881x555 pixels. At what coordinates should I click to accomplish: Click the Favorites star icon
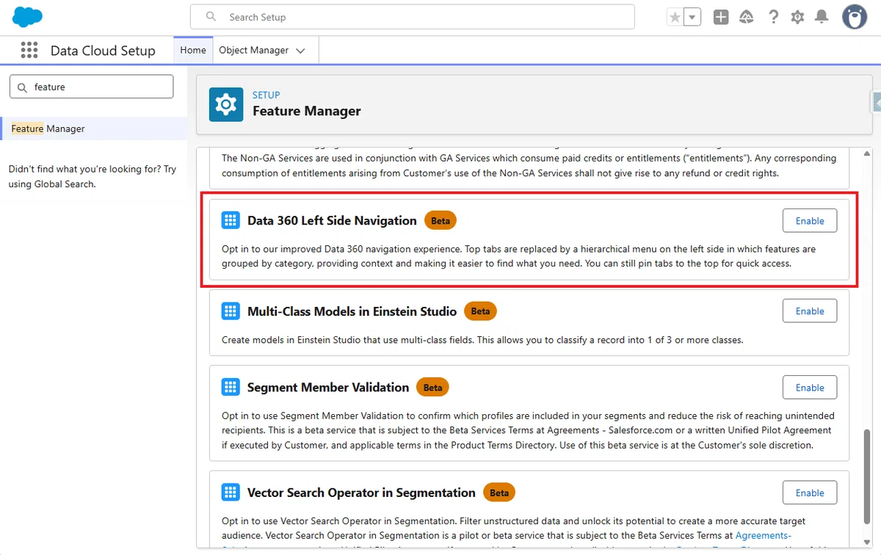pyautogui.click(x=675, y=17)
